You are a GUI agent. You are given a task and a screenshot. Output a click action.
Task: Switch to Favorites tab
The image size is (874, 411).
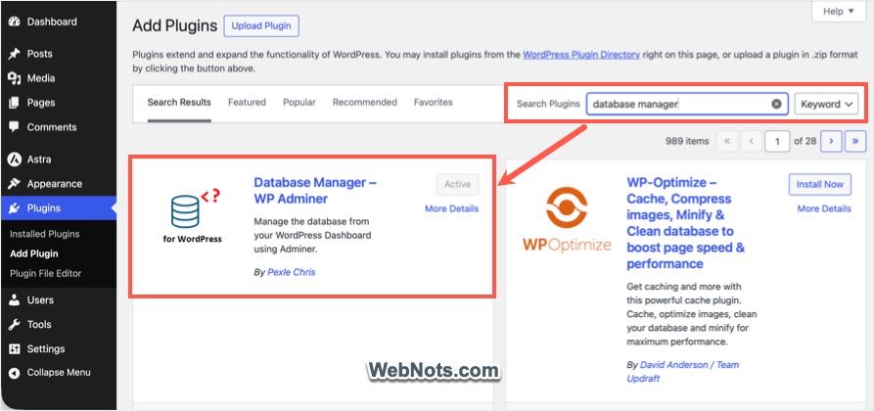pos(434,103)
